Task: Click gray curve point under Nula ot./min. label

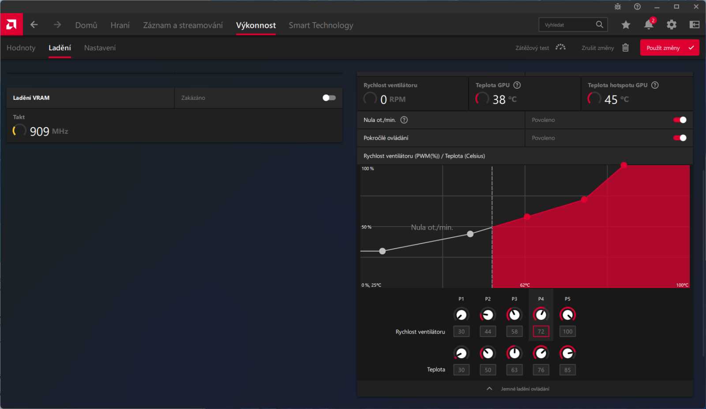Action: pos(470,234)
